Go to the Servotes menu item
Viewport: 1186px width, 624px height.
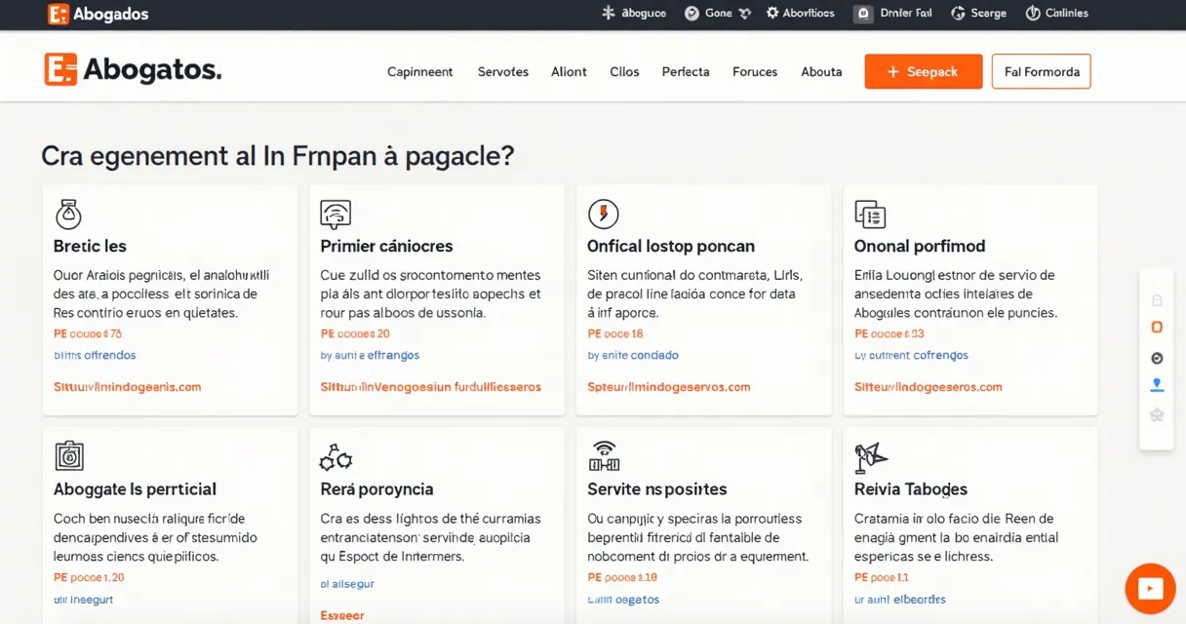click(502, 72)
